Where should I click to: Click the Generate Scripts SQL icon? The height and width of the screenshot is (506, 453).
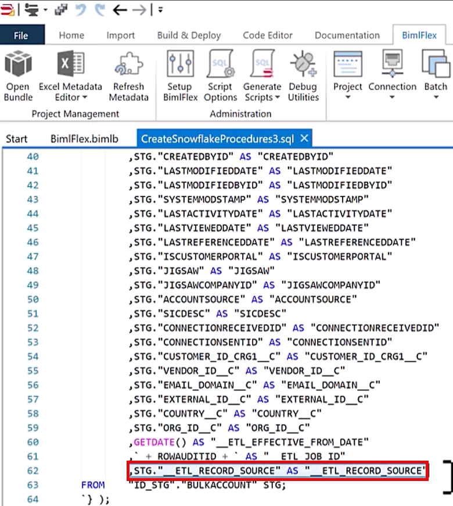pyautogui.click(x=262, y=63)
